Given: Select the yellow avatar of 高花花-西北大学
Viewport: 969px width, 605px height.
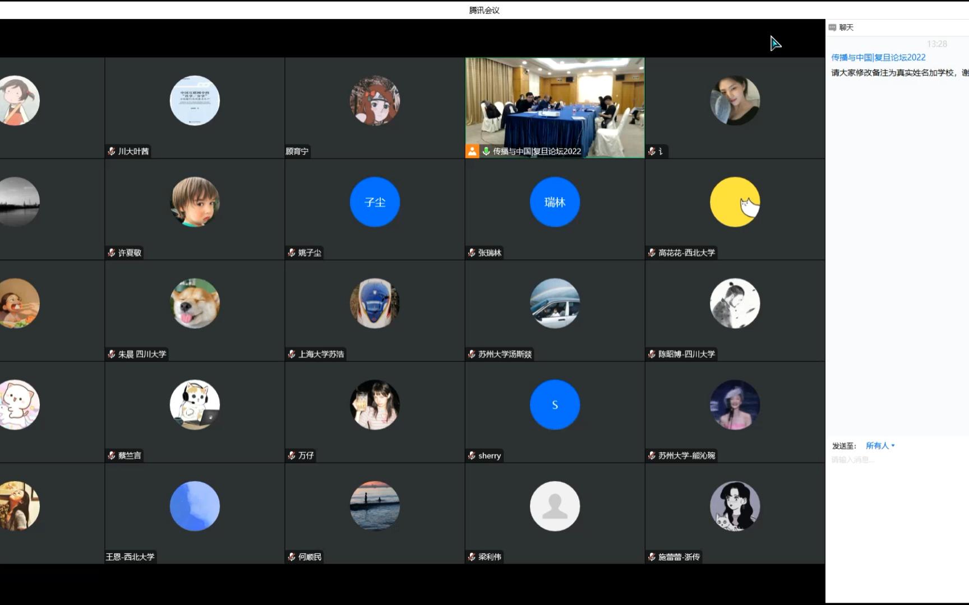Looking at the screenshot, I should (x=735, y=202).
